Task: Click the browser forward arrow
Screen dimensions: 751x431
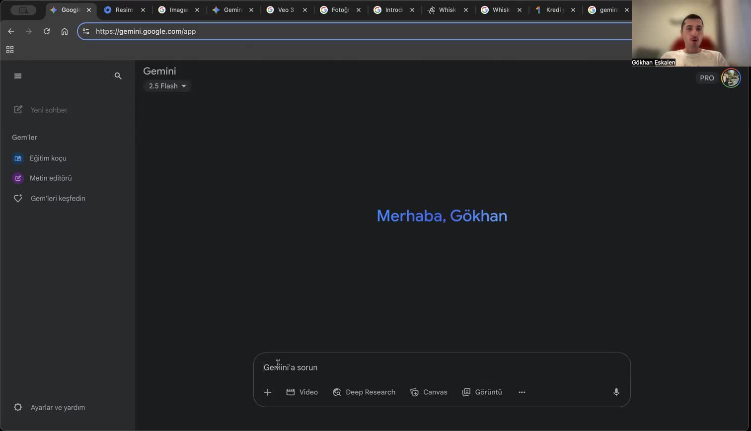Action: pos(29,31)
